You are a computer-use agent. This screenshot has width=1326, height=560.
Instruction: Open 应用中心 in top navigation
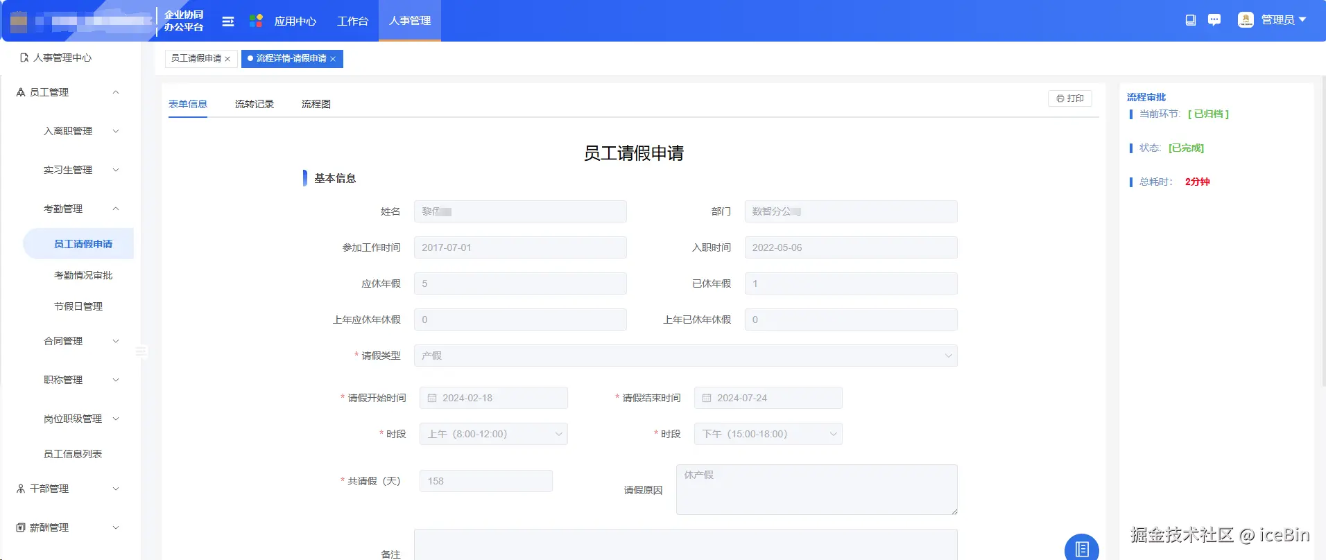[295, 21]
